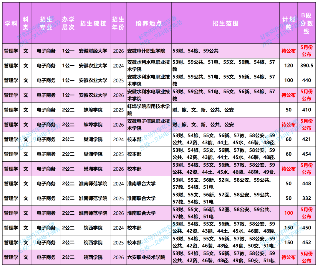Click 蚌埠学院 in the 2026 row

pos(93,125)
